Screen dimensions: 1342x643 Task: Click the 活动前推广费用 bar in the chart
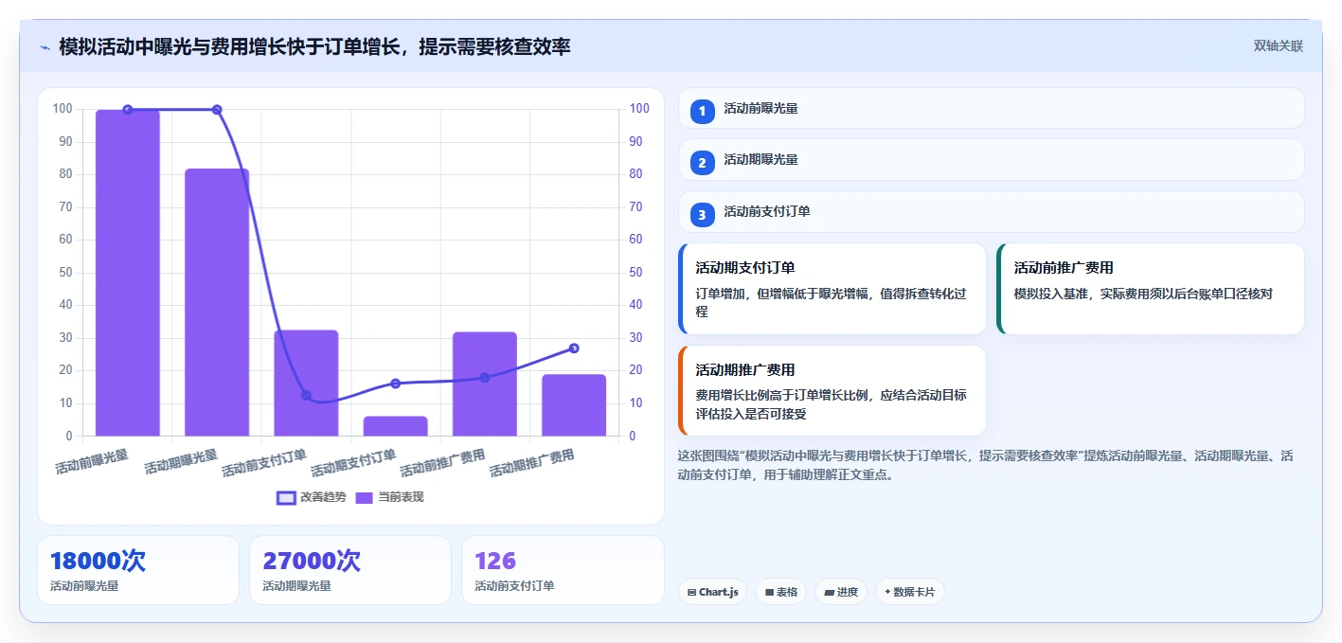pyautogui.click(x=485, y=384)
